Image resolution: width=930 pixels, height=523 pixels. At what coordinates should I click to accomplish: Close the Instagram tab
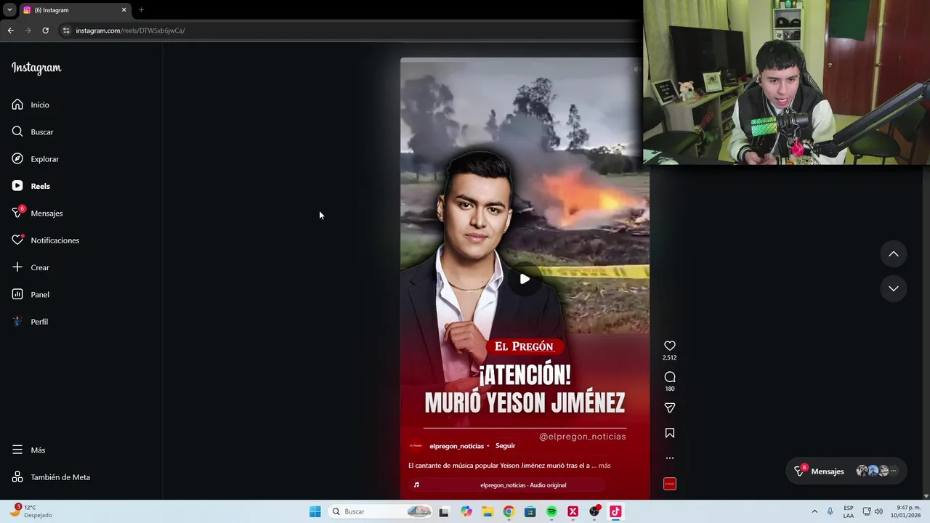point(124,10)
